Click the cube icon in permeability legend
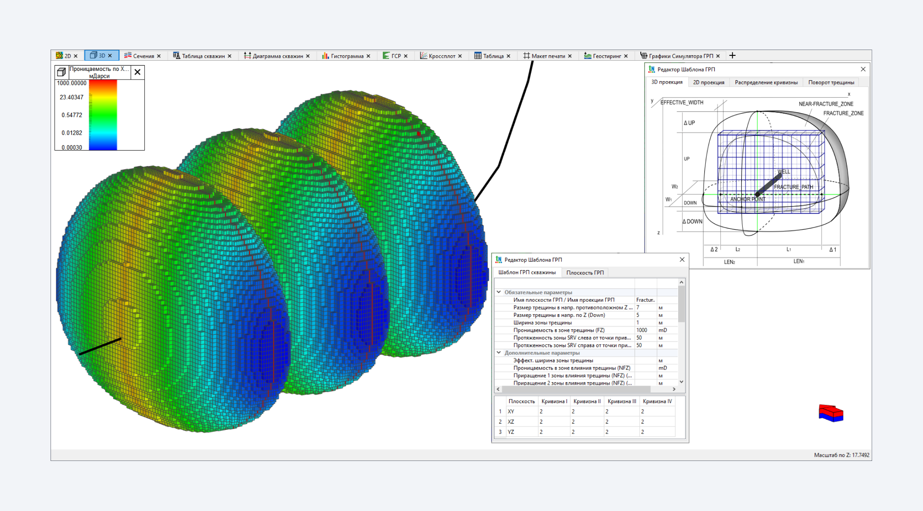This screenshot has width=923, height=511. point(62,72)
